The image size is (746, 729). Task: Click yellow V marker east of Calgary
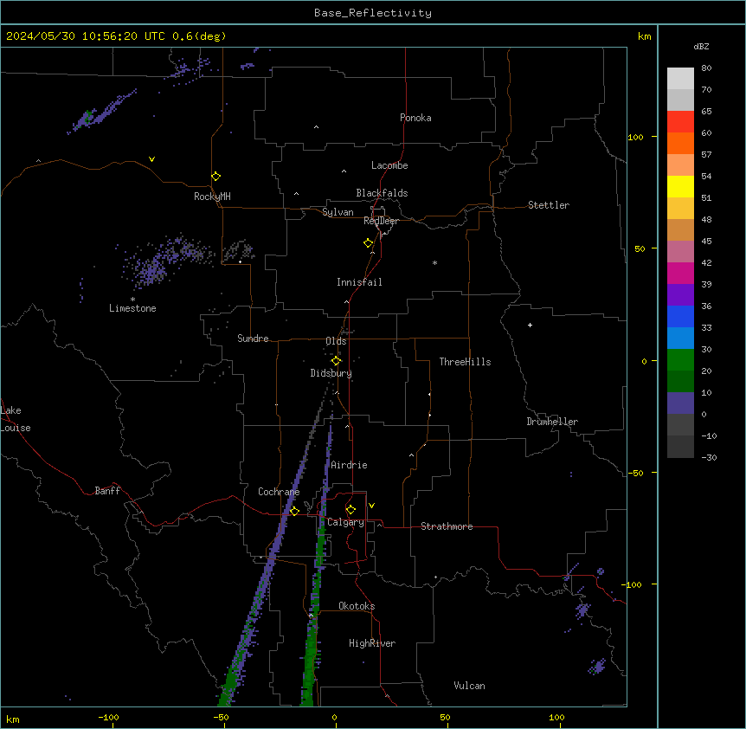(371, 506)
